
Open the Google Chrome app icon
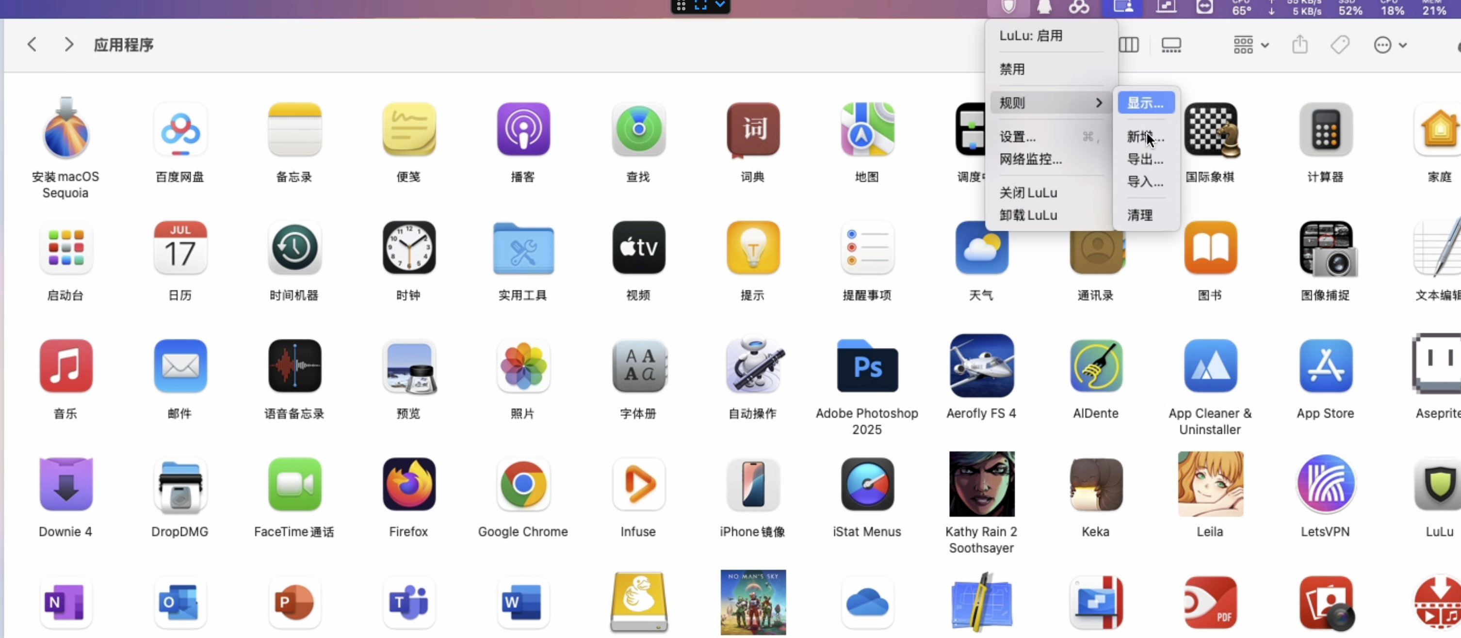pyautogui.click(x=523, y=484)
